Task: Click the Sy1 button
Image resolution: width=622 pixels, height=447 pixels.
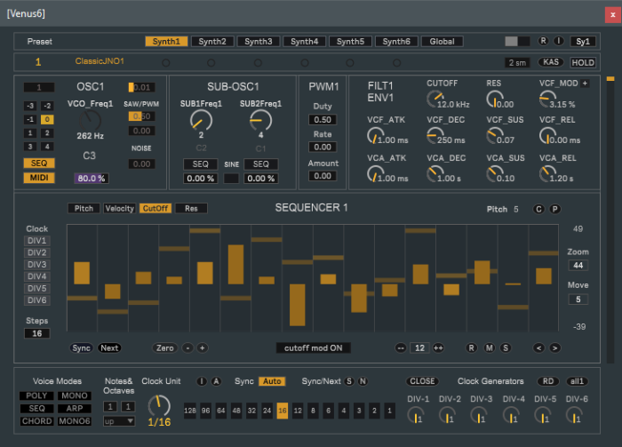Action: [x=583, y=42]
